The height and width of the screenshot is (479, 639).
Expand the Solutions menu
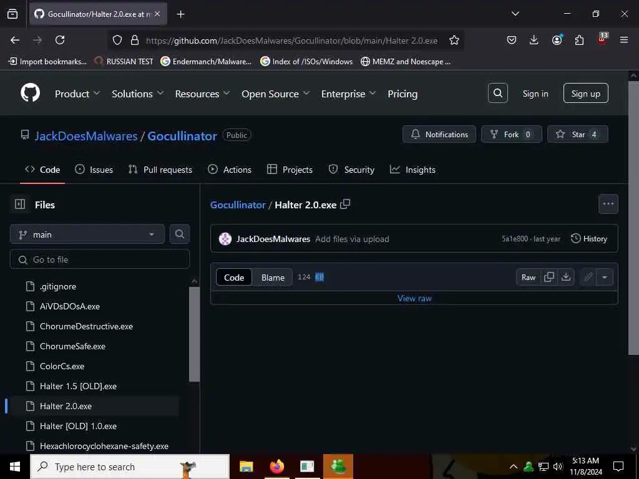[138, 94]
